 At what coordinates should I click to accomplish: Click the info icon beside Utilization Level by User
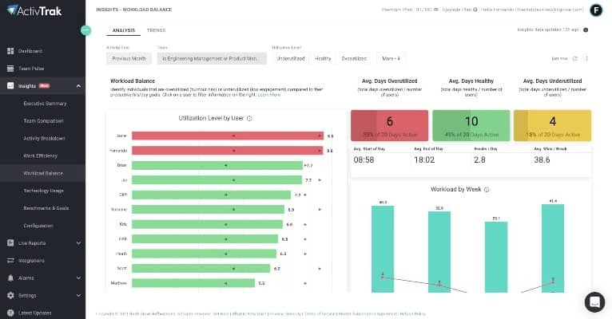pyautogui.click(x=250, y=118)
